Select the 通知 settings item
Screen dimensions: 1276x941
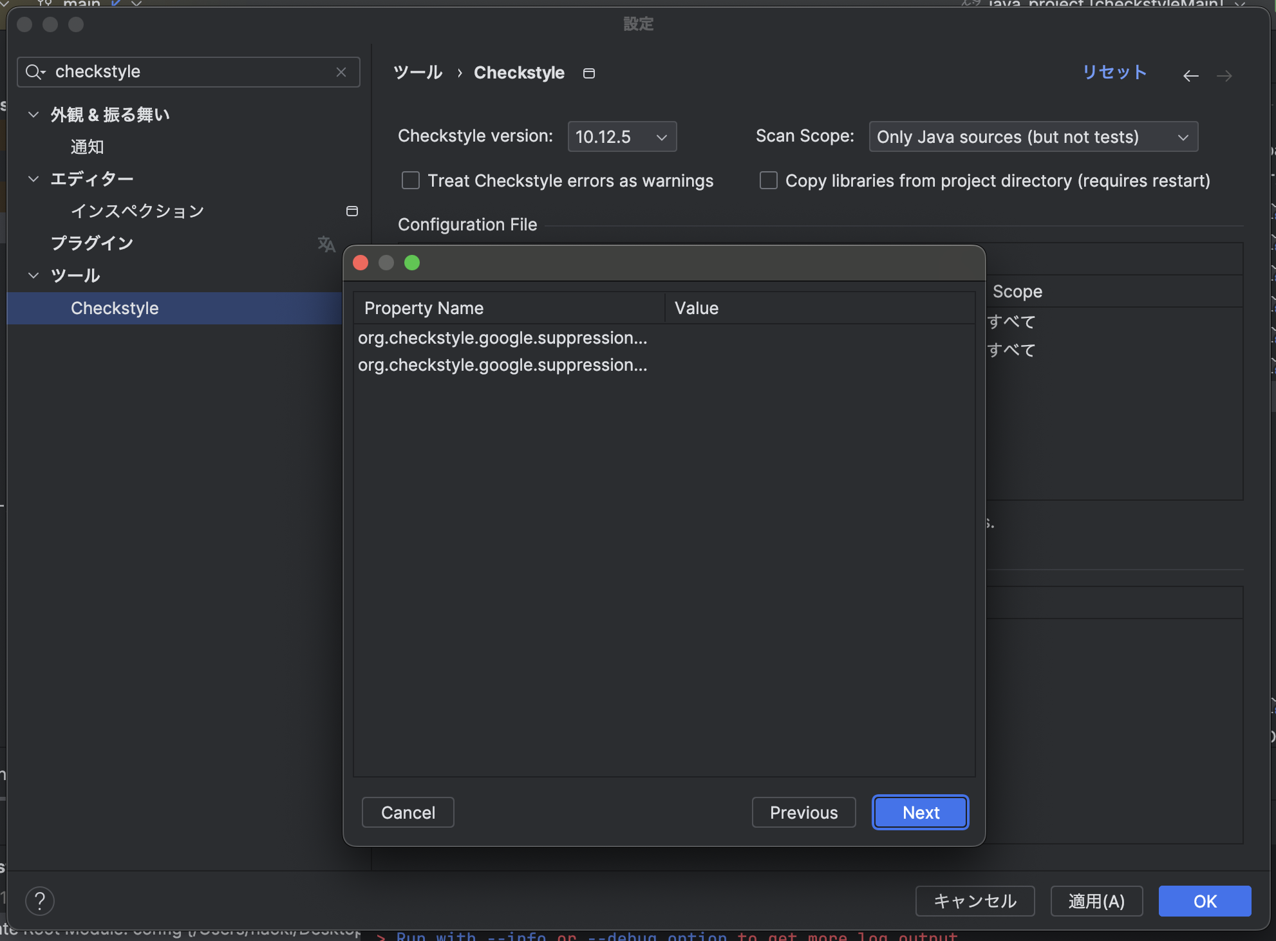point(87,147)
